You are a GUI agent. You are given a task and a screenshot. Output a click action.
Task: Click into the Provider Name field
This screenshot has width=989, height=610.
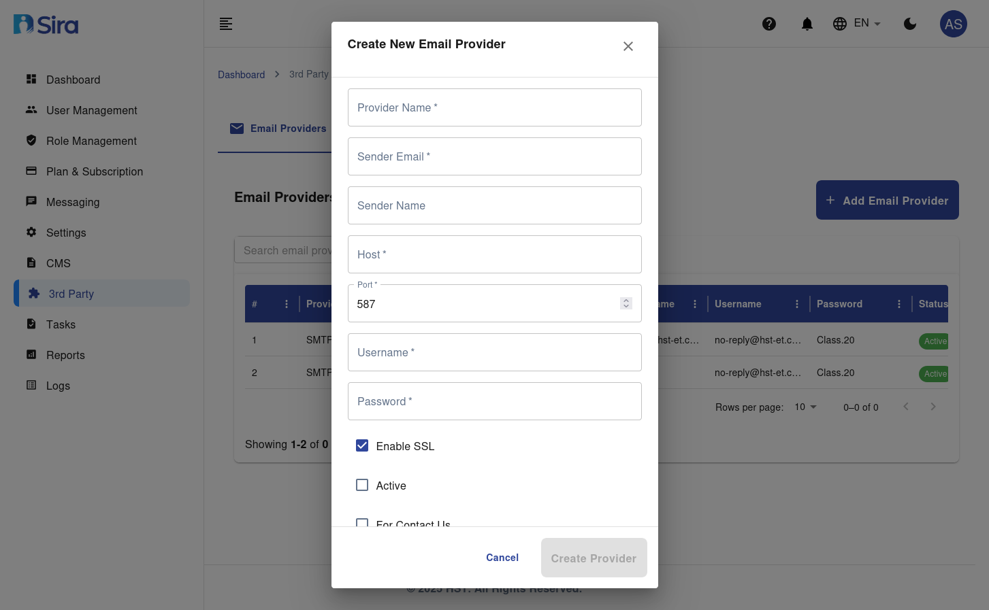(x=494, y=107)
